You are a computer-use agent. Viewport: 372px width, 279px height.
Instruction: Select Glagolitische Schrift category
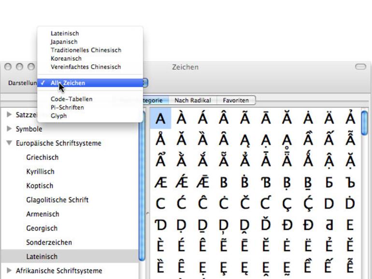(57, 200)
